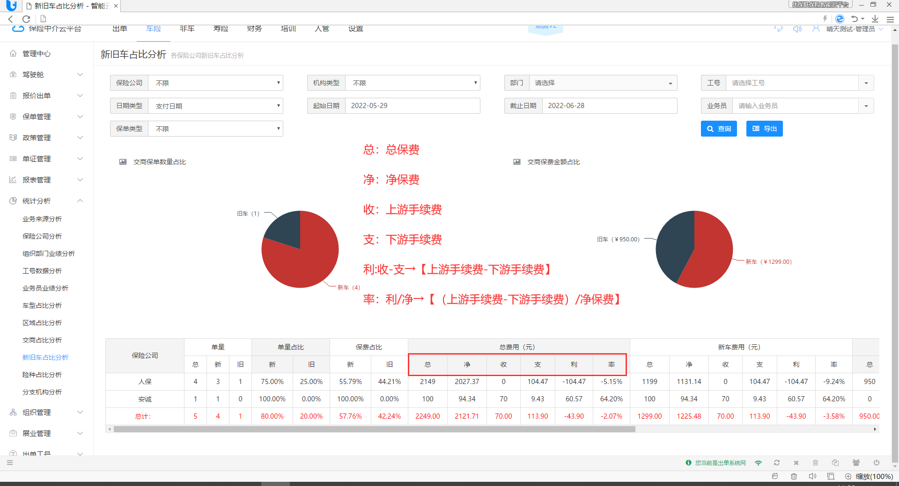Click the browser download arrow icon
Image resolution: width=899 pixels, height=486 pixels.
coord(875,19)
